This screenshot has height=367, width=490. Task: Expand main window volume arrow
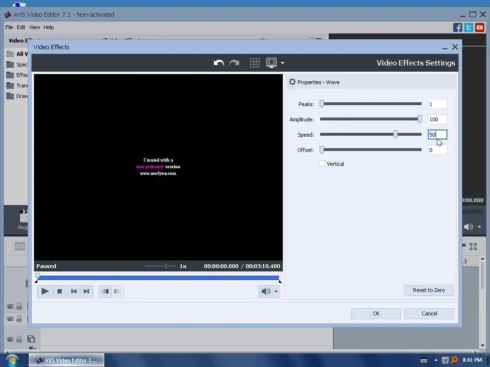(479, 227)
